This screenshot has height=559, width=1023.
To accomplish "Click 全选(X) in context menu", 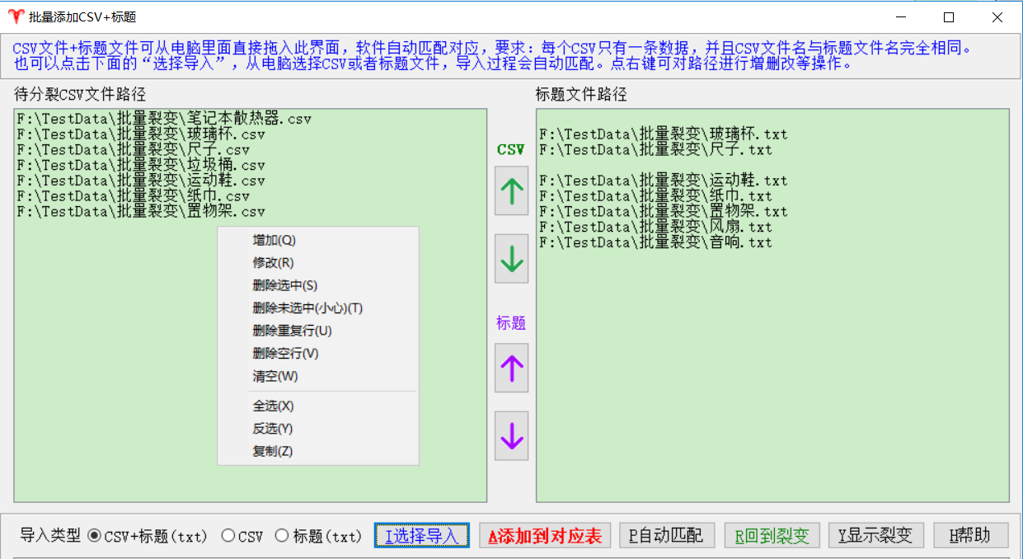I will pyautogui.click(x=273, y=406).
